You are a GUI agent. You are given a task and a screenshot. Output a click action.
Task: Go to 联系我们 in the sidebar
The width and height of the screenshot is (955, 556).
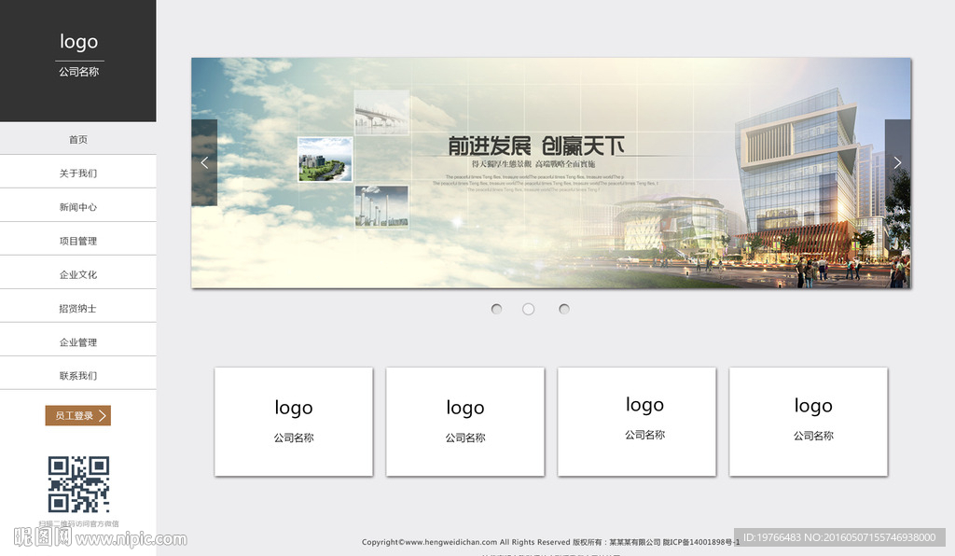pyautogui.click(x=78, y=375)
